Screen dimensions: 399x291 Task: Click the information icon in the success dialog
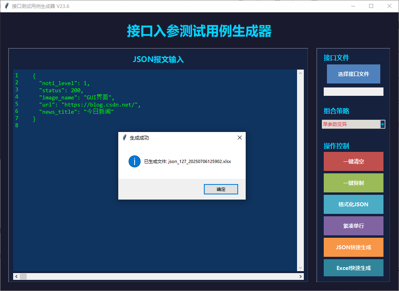134,161
